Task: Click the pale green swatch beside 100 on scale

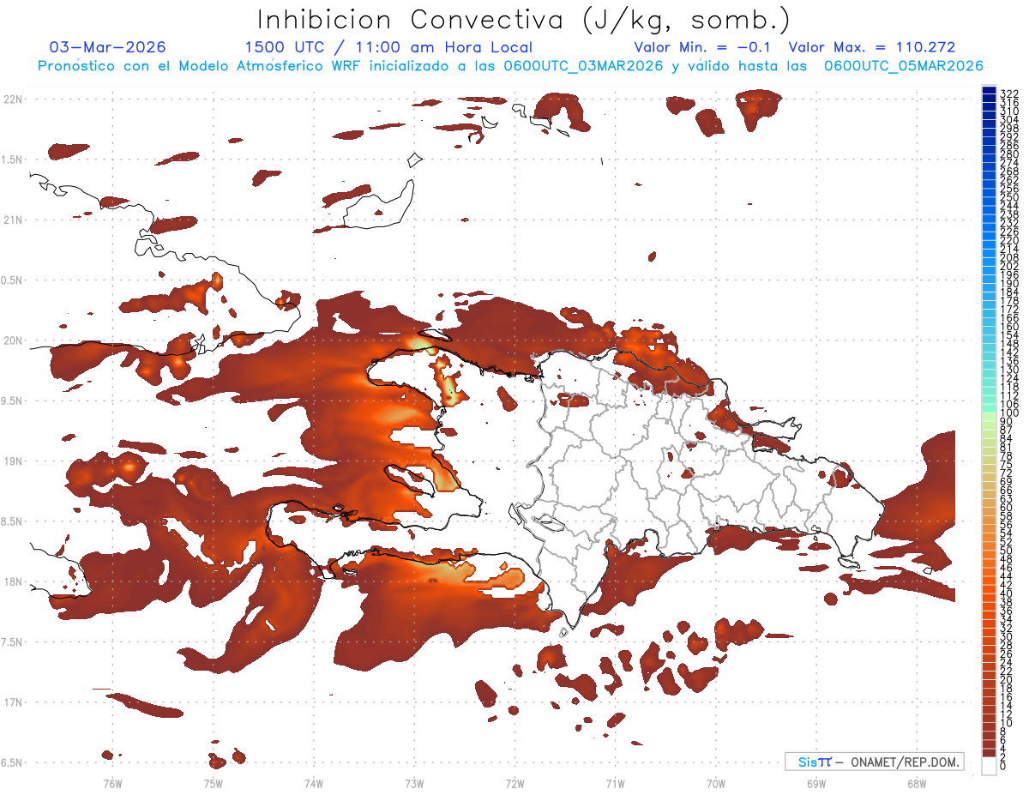Action: (x=989, y=415)
